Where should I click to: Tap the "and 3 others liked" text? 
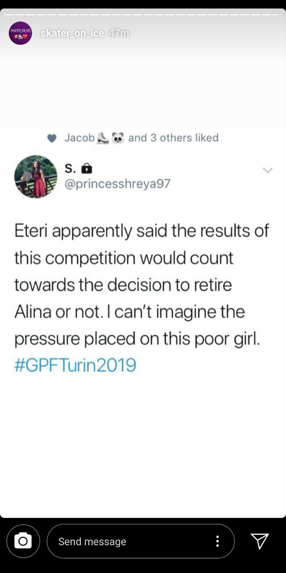point(173,138)
